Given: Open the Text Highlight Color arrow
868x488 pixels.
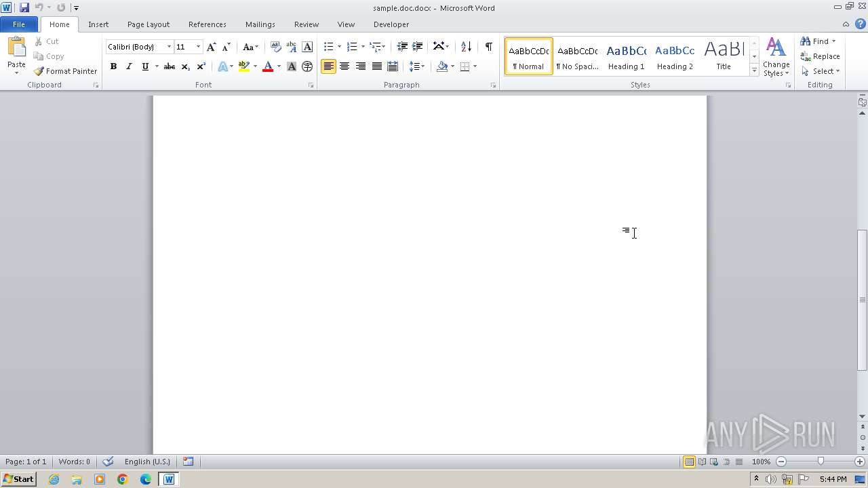Looking at the screenshot, I should pos(255,66).
